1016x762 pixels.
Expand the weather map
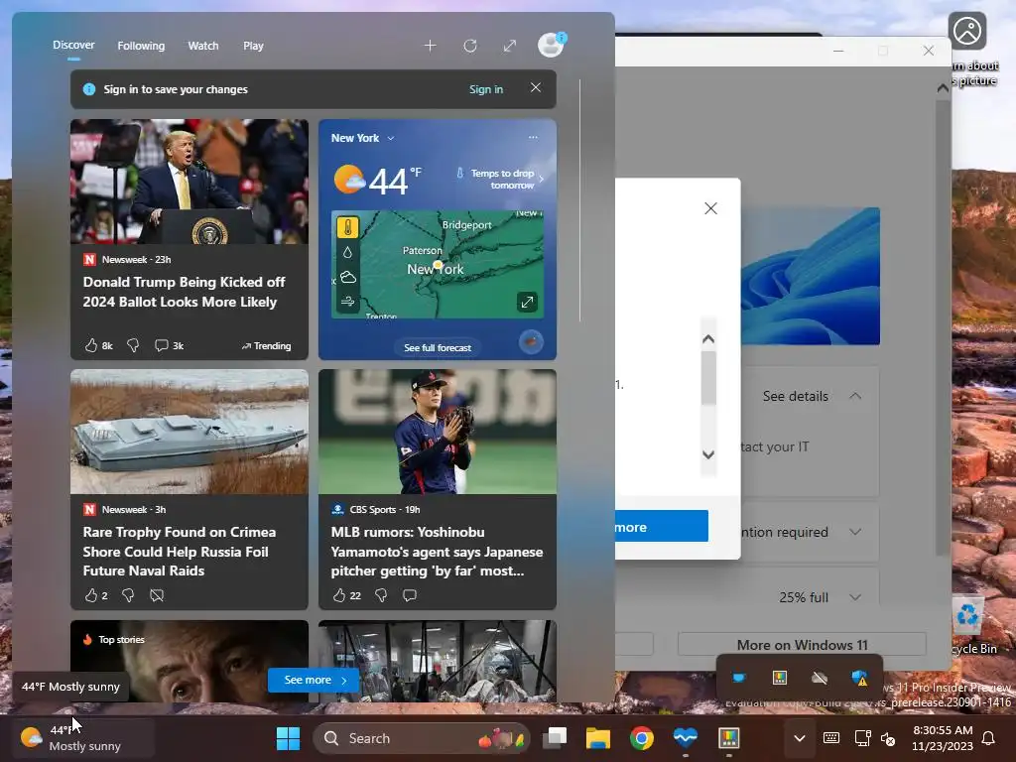pos(527,302)
